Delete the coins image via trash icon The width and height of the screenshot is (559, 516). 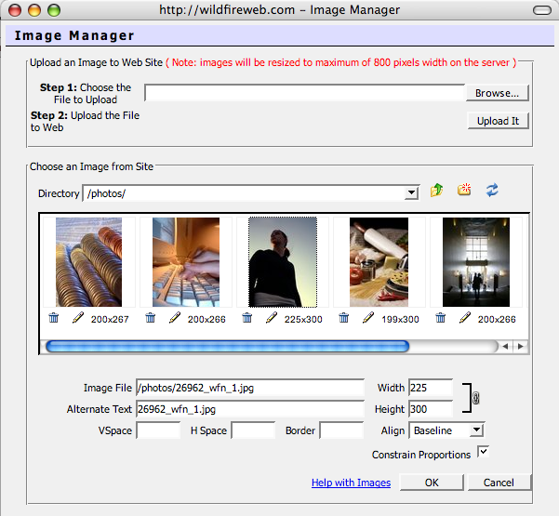[x=54, y=318]
